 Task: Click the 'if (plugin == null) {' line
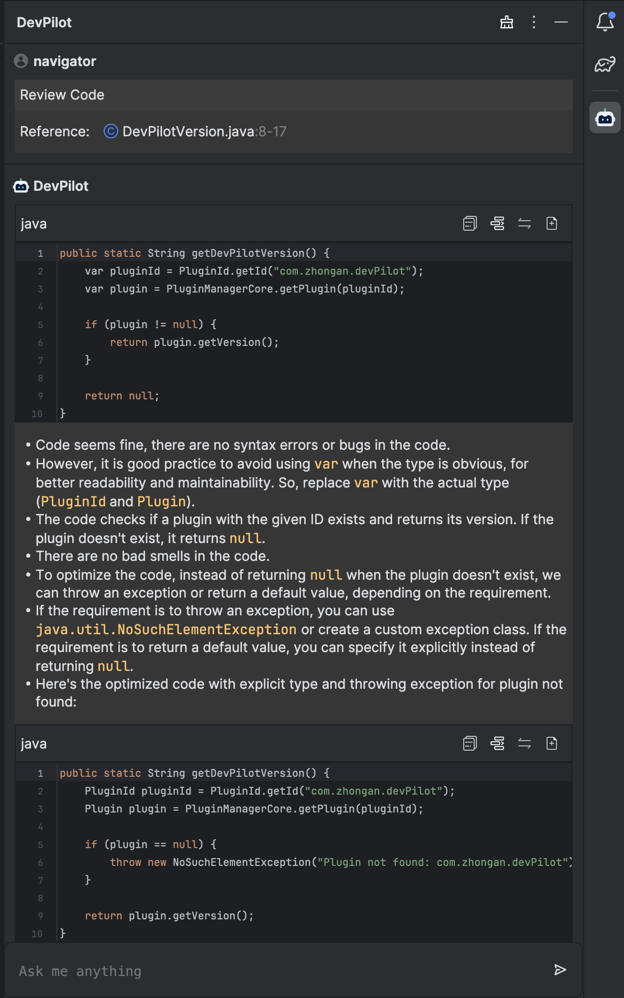tap(151, 844)
